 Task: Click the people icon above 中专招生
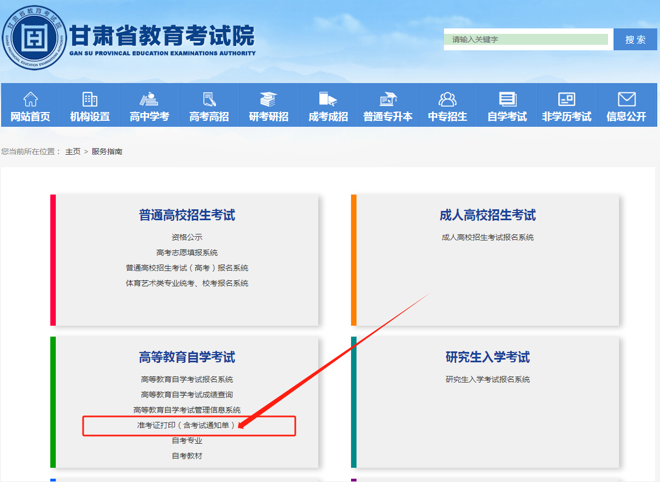pos(447,99)
